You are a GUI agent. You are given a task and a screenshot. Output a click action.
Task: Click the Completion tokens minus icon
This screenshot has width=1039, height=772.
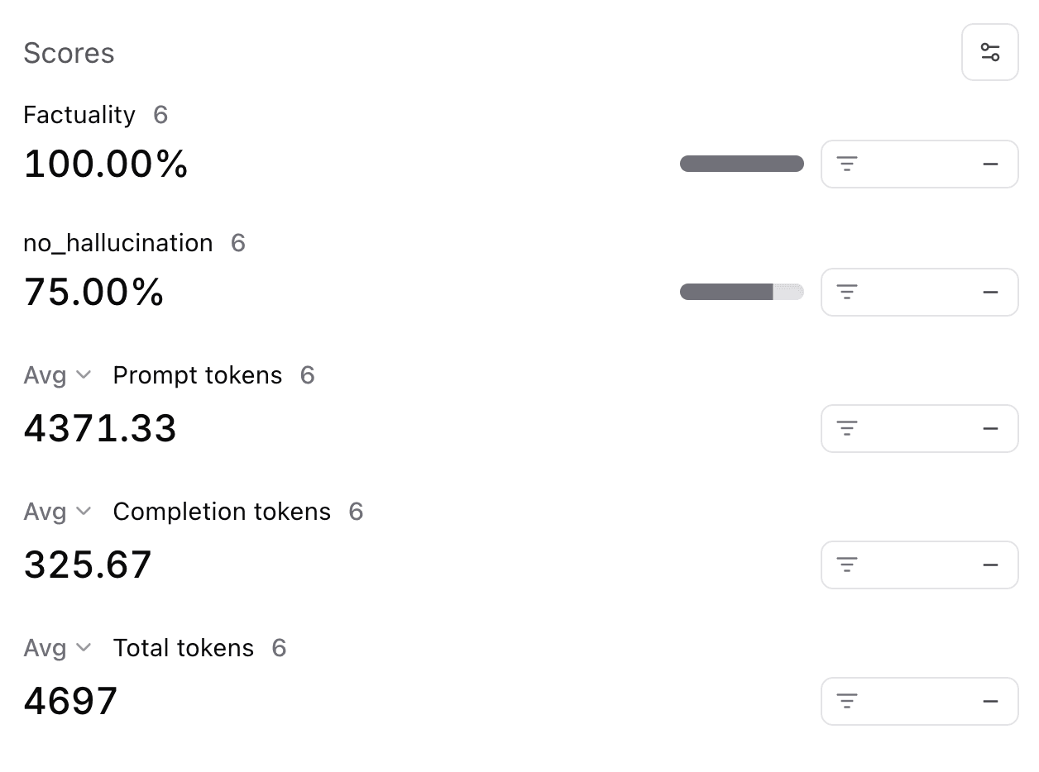coord(990,565)
